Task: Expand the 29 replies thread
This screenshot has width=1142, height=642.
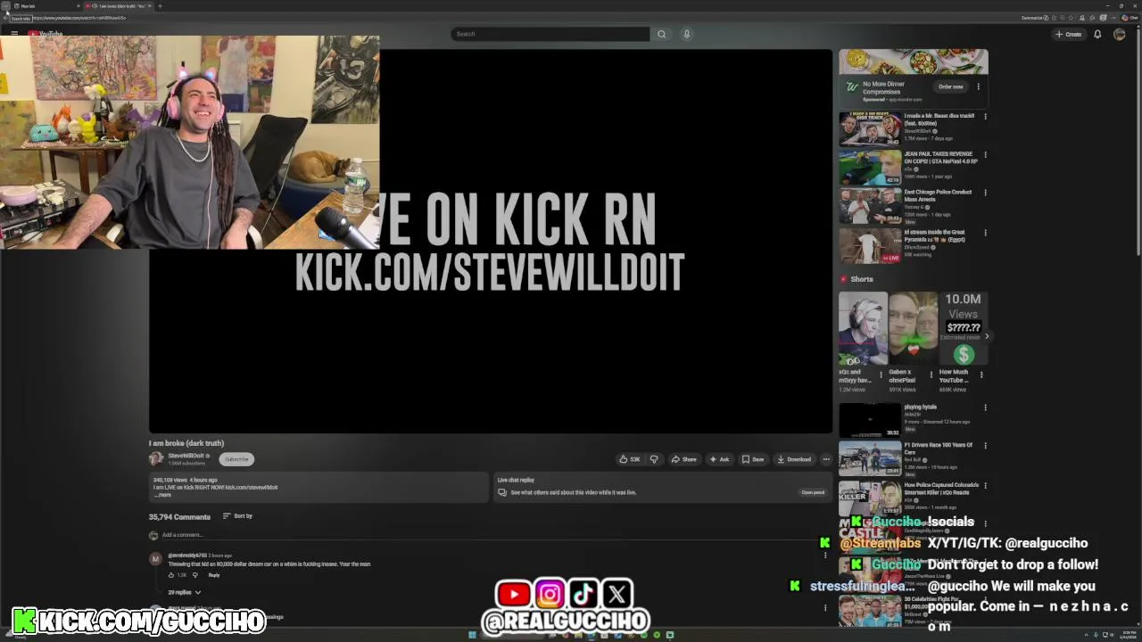Action: [184, 592]
